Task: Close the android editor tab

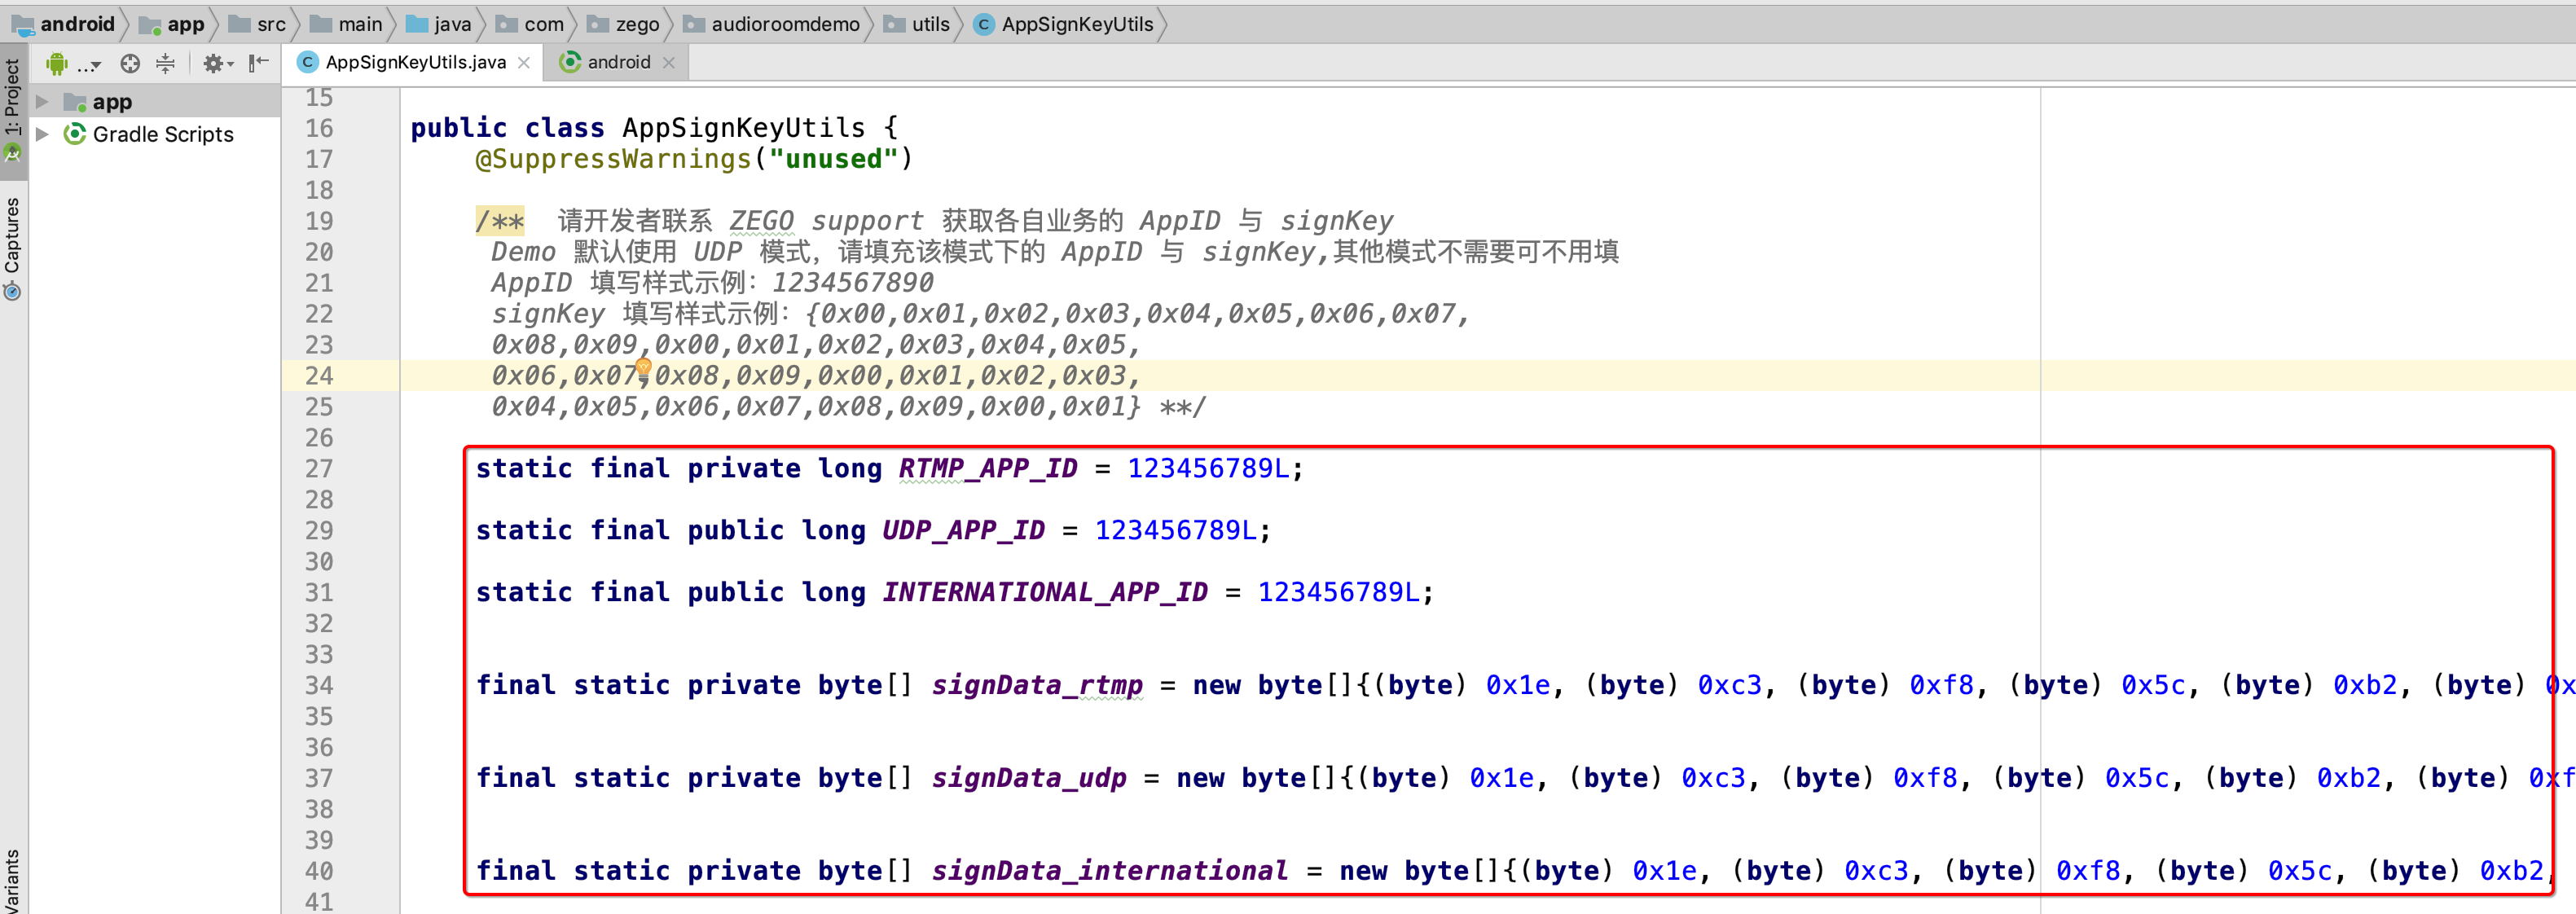Action: point(669,63)
